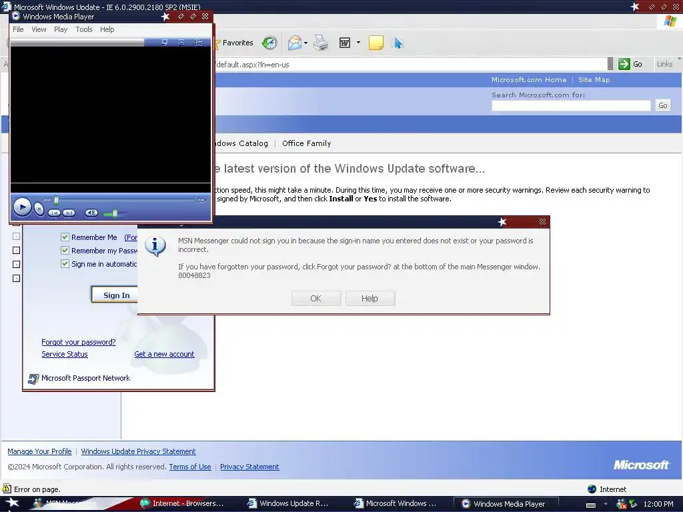The image size is (683, 512).
Task: Click the IE Print icon
Action: (x=321, y=43)
